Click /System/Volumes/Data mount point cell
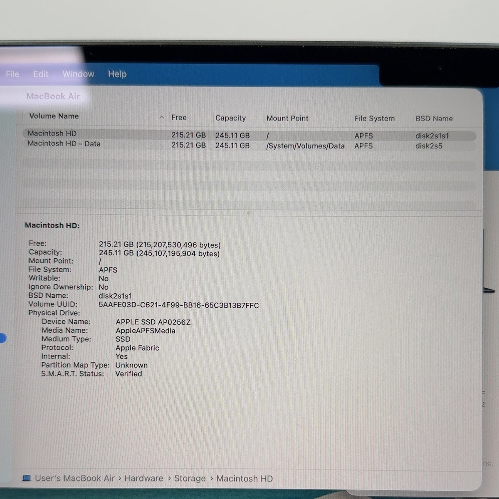The height and width of the screenshot is (499, 499). click(305, 146)
